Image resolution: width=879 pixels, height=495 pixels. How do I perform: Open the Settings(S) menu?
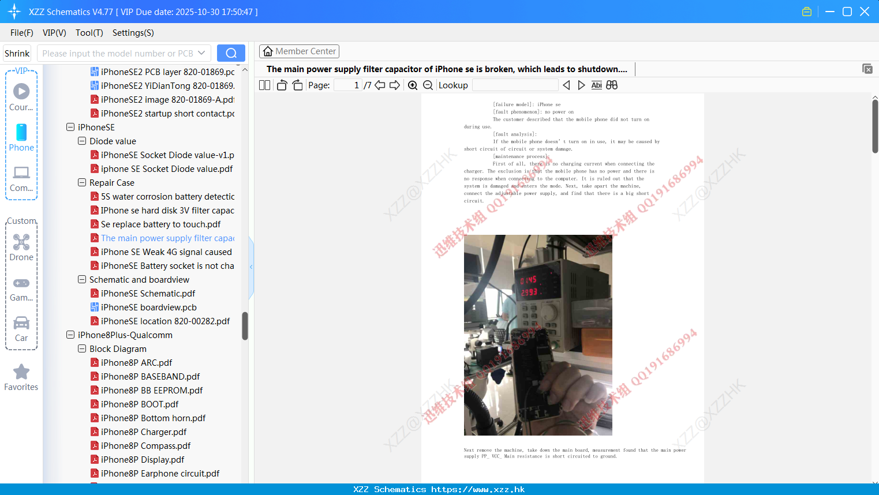click(133, 33)
